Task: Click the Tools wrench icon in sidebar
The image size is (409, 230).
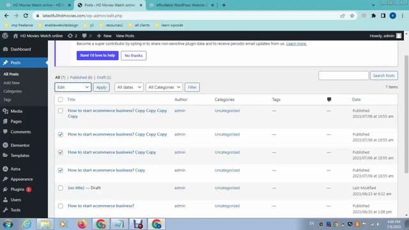Action: click(5, 210)
